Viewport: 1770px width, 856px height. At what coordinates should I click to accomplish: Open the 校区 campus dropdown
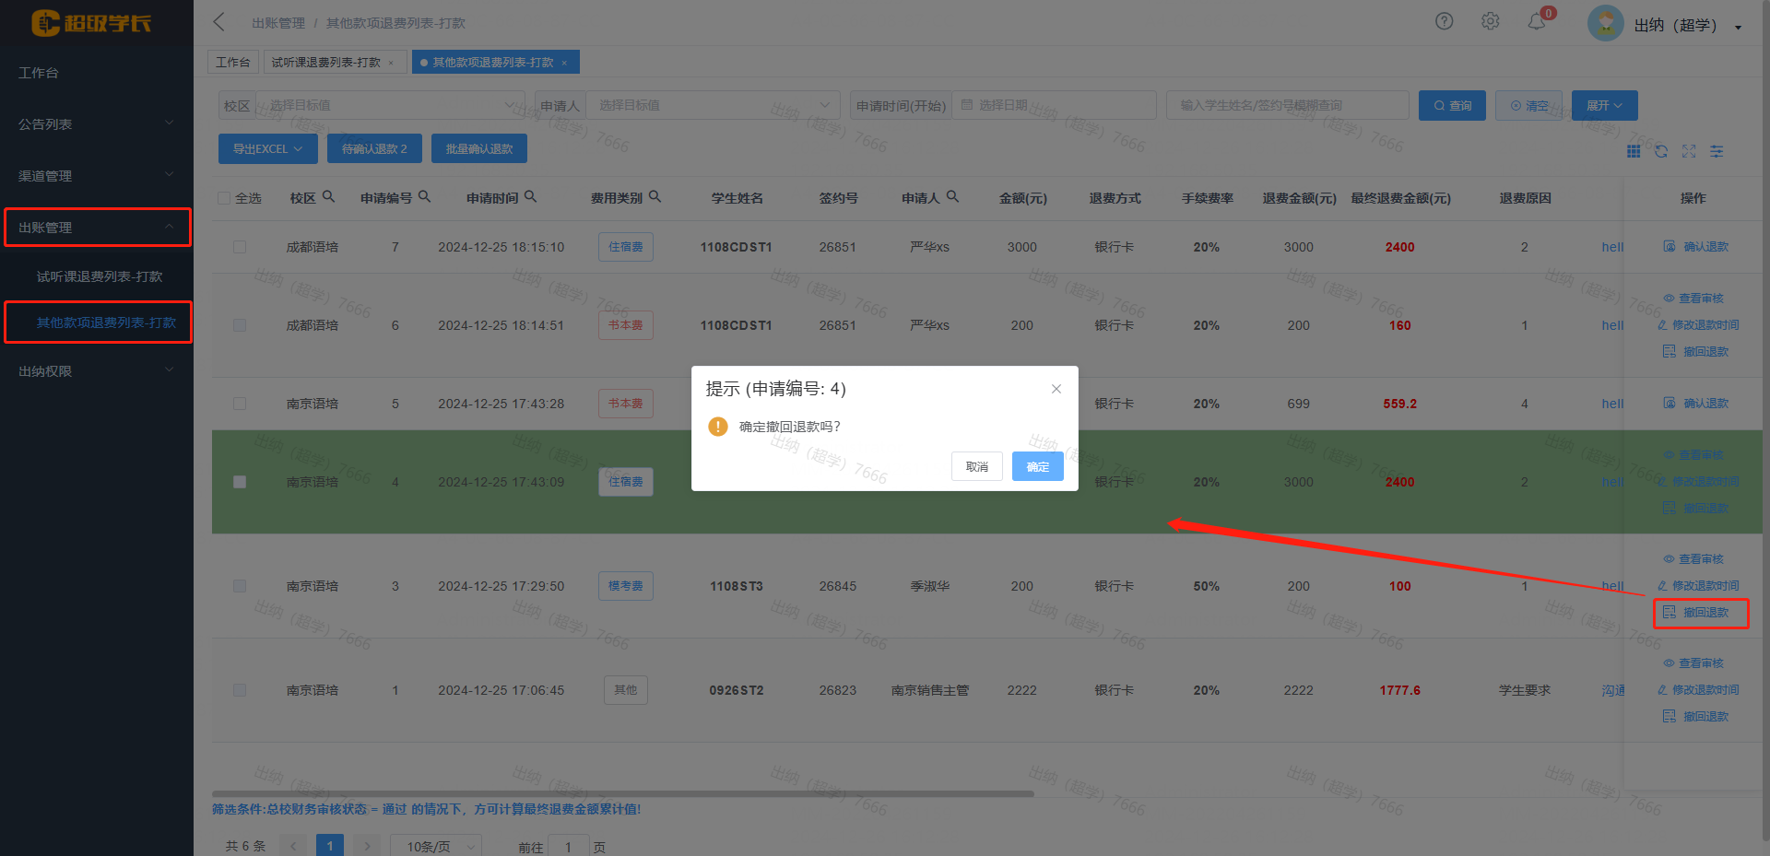pyautogui.click(x=387, y=105)
